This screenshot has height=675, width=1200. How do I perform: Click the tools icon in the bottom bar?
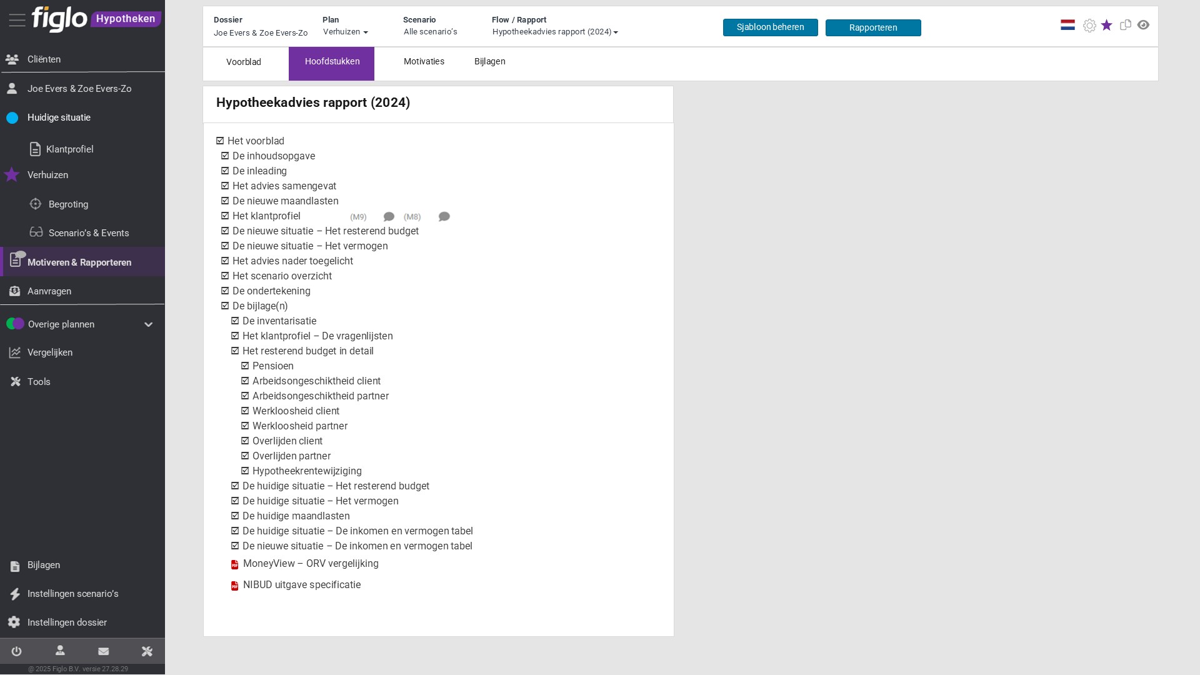(147, 651)
